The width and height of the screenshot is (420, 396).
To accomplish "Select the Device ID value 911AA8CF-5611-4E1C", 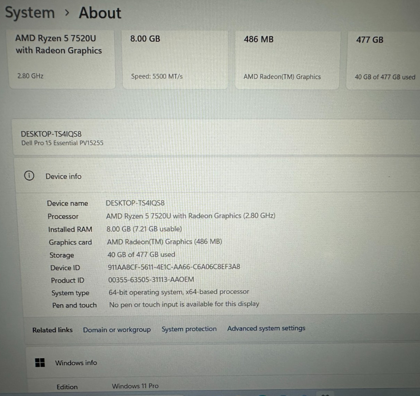I will click(x=174, y=267).
